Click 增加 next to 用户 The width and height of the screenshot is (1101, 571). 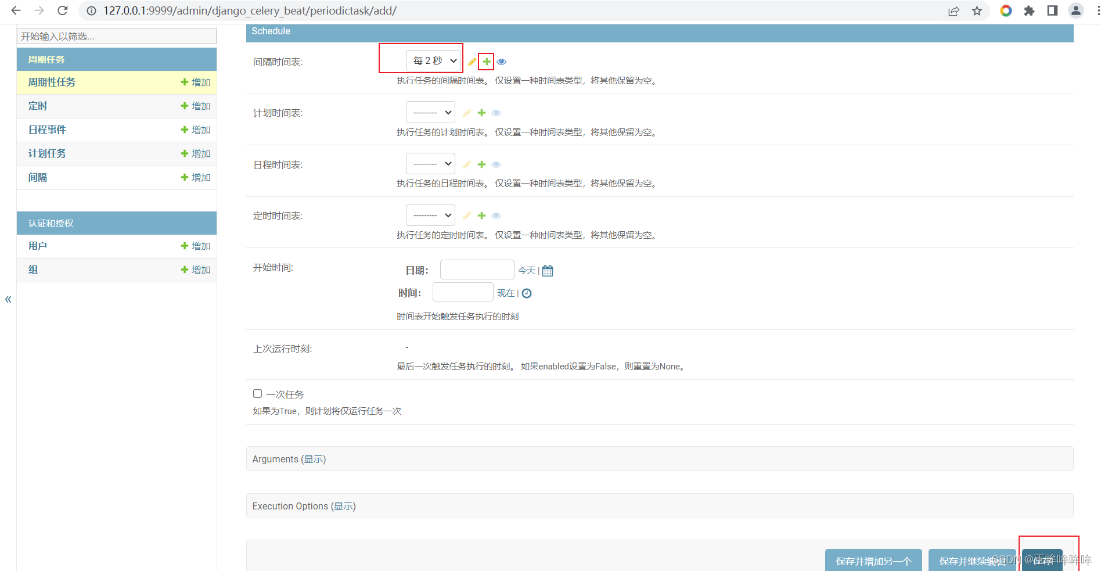196,246
